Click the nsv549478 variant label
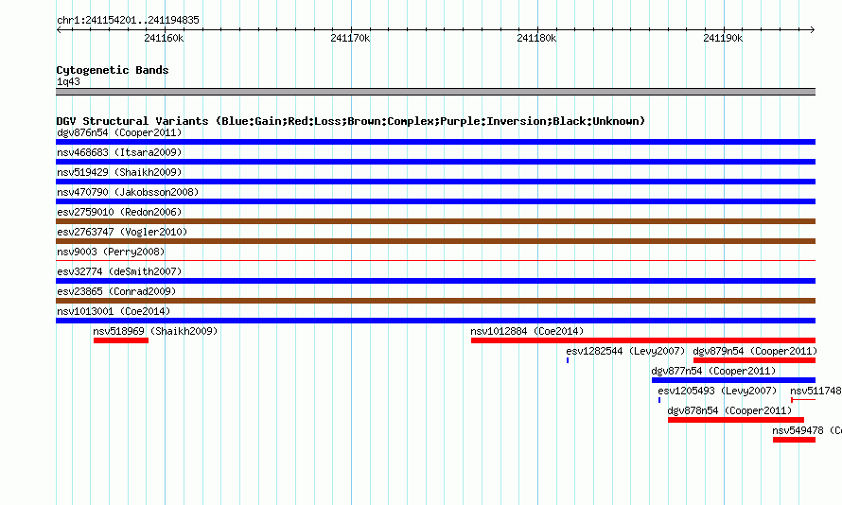 point(807,430)
